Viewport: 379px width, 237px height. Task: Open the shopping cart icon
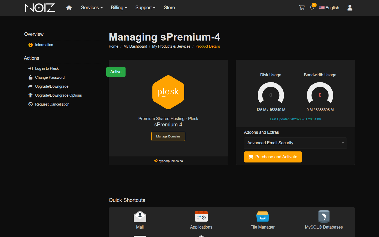pos(302,8)
